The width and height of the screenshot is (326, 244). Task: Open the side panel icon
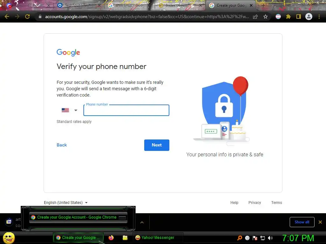[299, 17]
